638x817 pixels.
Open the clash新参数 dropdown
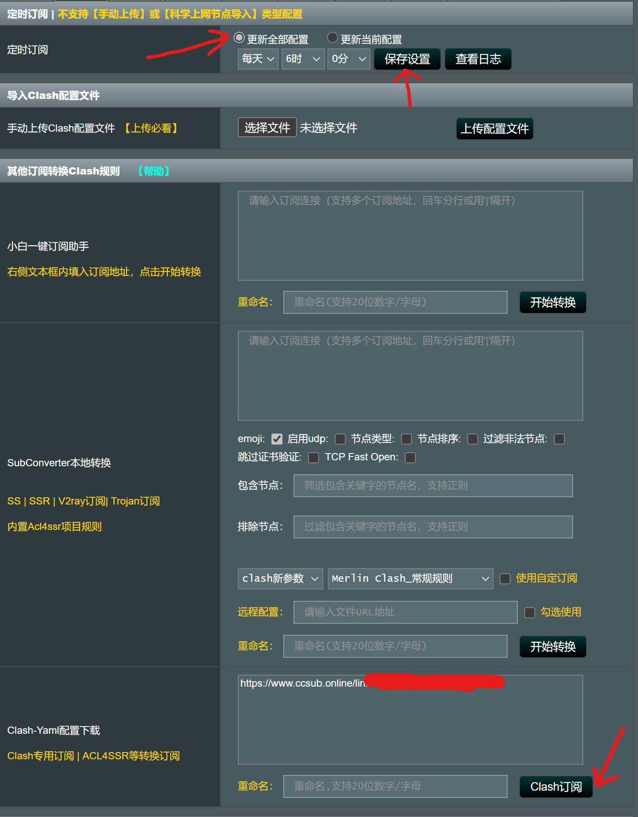point(280,579)
